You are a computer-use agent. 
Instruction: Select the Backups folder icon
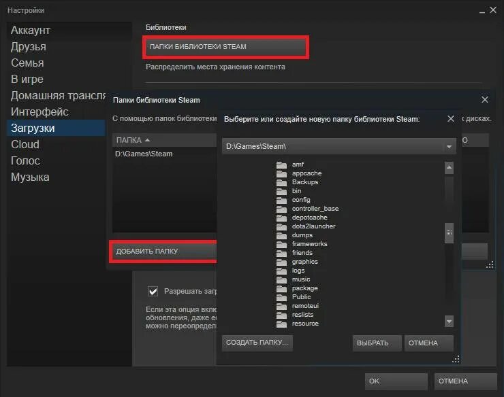click(x=281, y=182)
